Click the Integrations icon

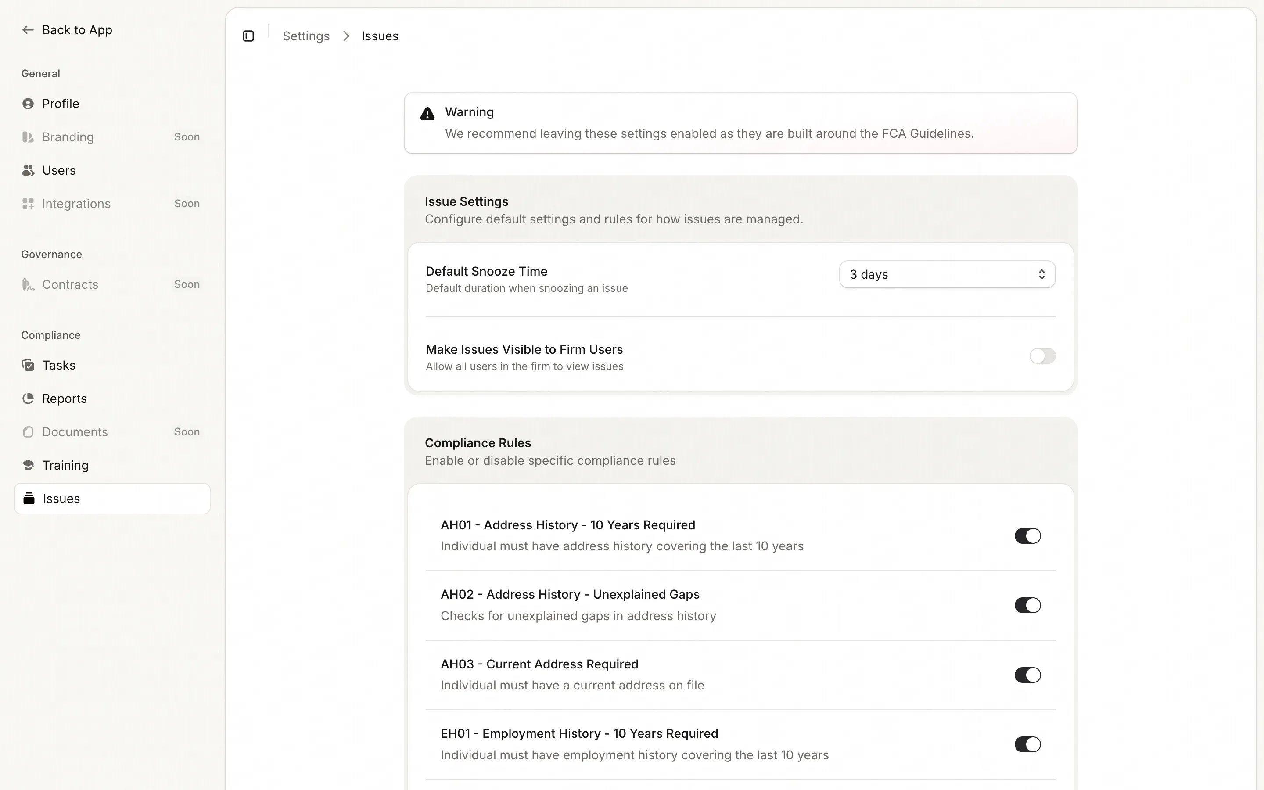28,203
